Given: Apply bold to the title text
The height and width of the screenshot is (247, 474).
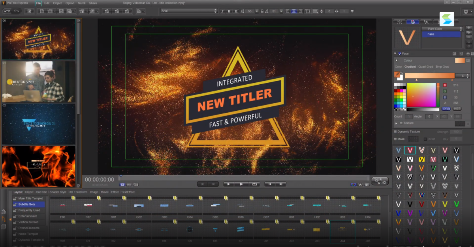Looking at the screenshot, I should coord(229,11).
